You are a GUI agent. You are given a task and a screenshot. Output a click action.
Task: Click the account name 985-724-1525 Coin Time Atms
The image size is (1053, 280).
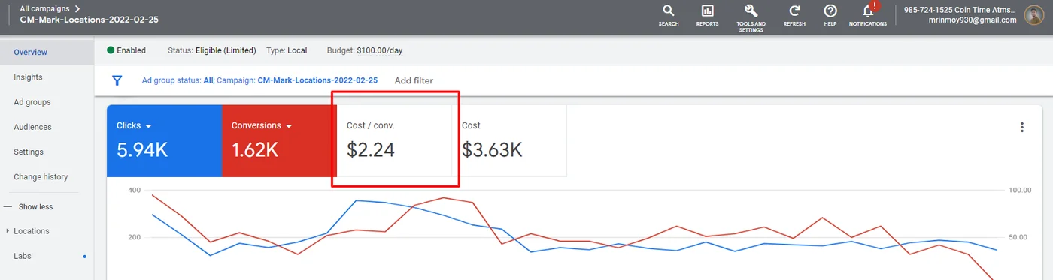pyautogui.click(x=960, y=10)
